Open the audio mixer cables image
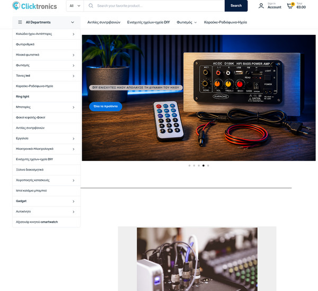This screenshot has height=291, width=318. [x=197, y=259]
